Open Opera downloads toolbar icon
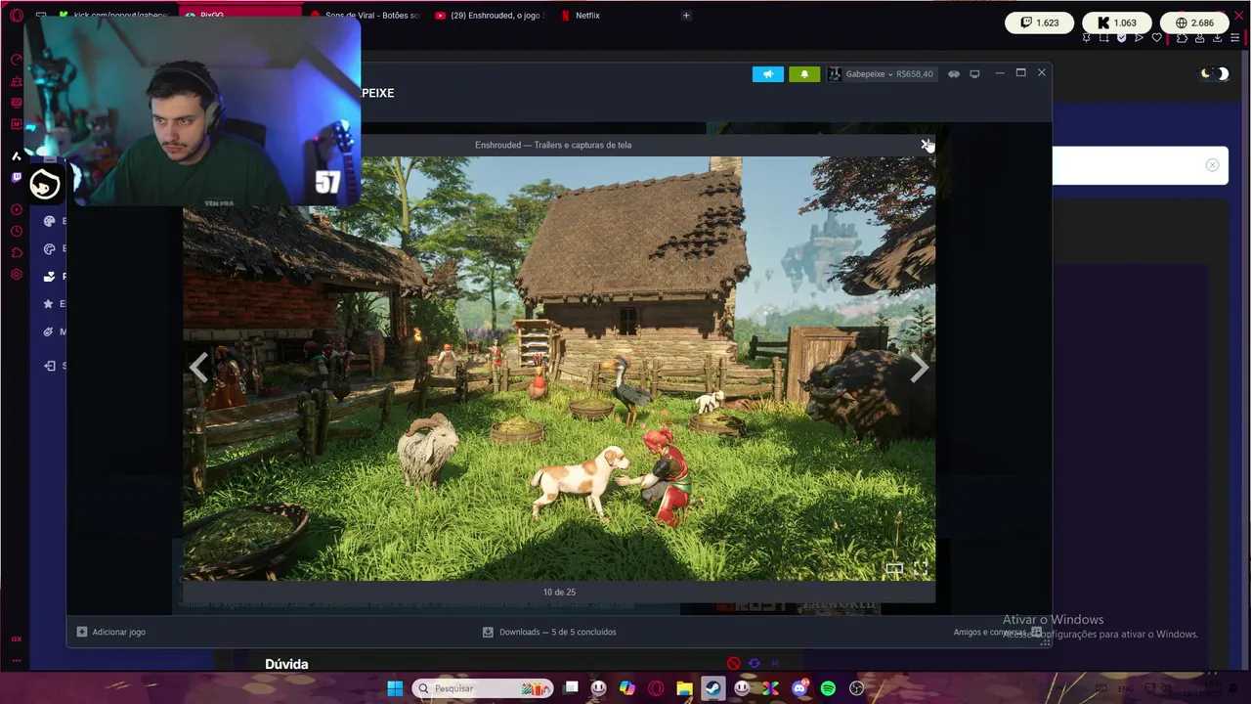Image resolution: width=1251 pixels, height=704 pixels. 1218,38
